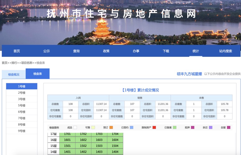Select unit 1701 in the floor grid
This screenshot has height=155, width=241.
(67, 134)
